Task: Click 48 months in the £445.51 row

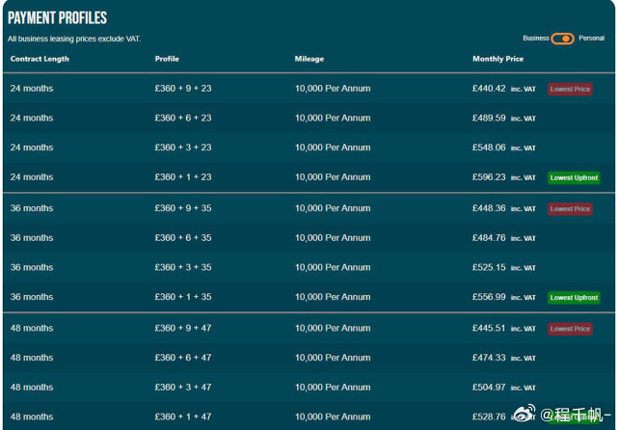Action: (x=32, y=328)
